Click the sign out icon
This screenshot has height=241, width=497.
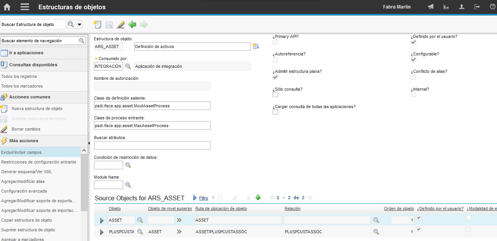click(x=477, y=7)
